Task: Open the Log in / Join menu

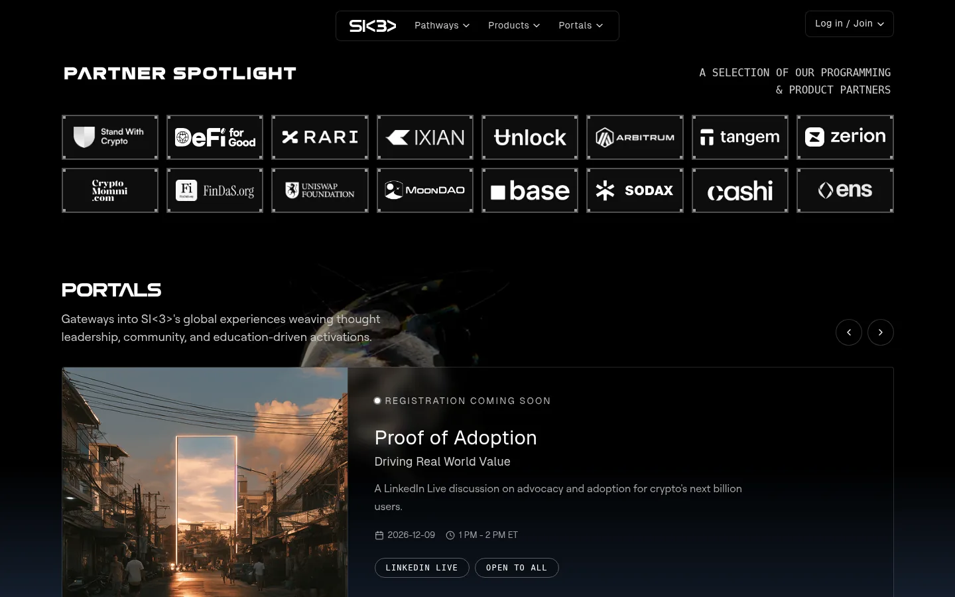Action: [850, 24]
